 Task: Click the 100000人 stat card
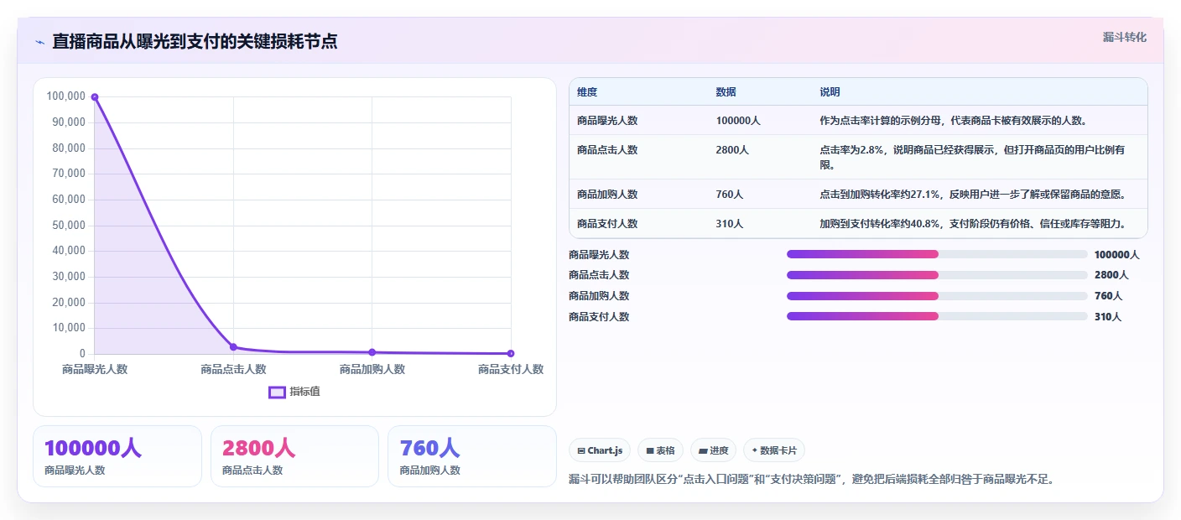[x=117, y=456]
